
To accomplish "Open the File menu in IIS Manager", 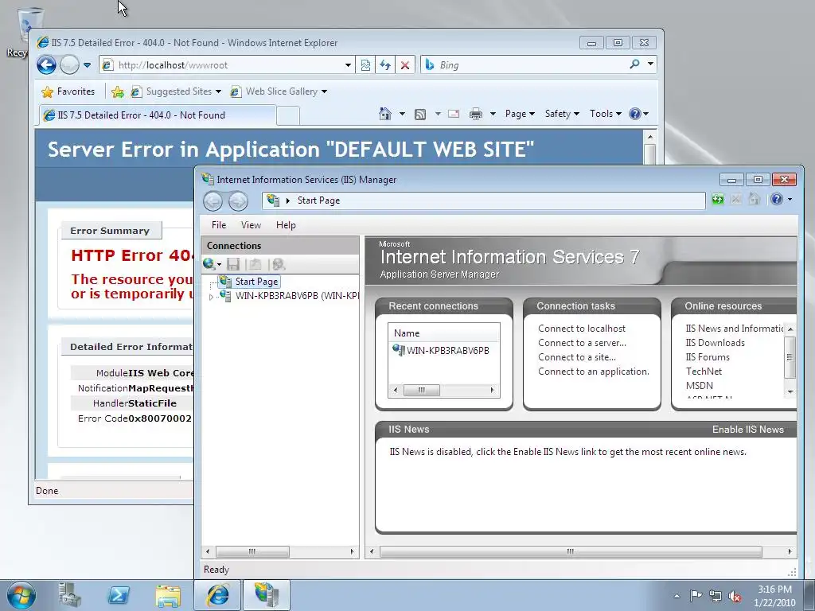I will [219, 225].
